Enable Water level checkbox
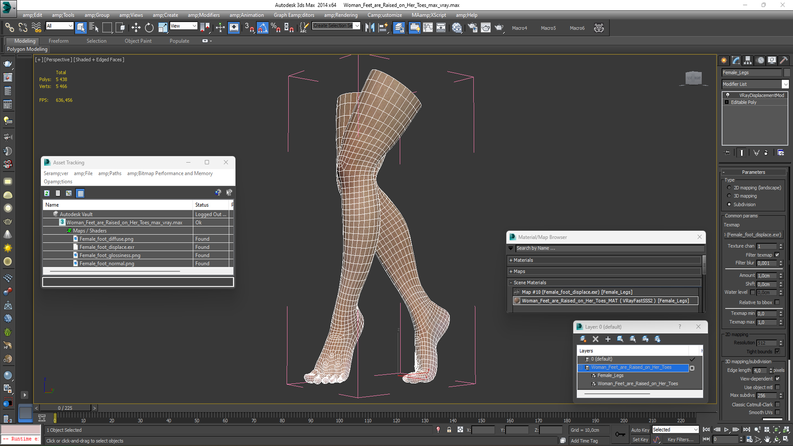Viewport: 793px width, 446px height. (x=753, y=292)
